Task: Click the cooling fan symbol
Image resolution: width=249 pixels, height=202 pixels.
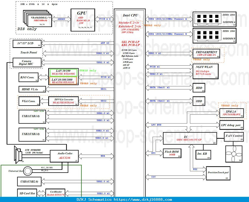Action: point(234,154)
